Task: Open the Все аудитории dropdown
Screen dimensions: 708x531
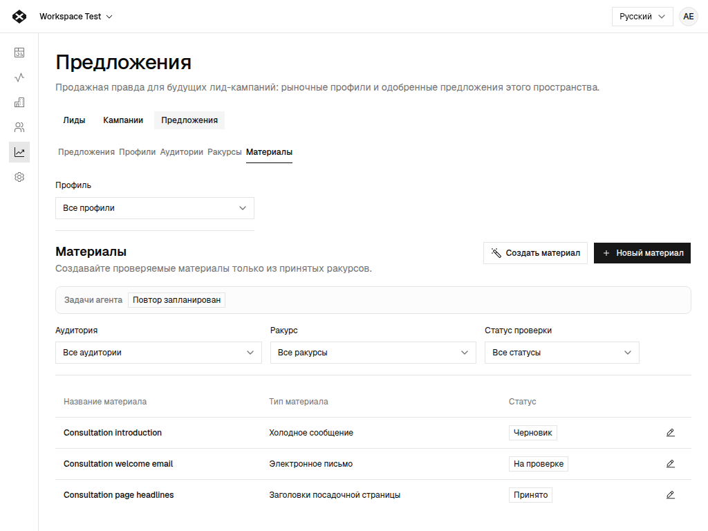Action: pos(158,353)
